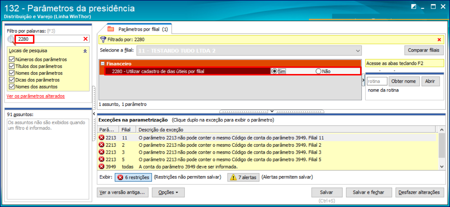Click the Obter nome button
Image resolution: width=450 pixels, height=207 pixels.
403,81
